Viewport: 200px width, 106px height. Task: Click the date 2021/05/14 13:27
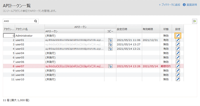click(129, 44)
